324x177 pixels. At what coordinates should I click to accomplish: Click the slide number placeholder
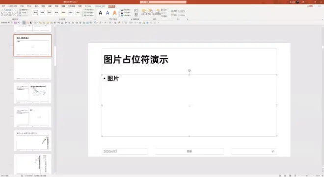coord(254,152)
